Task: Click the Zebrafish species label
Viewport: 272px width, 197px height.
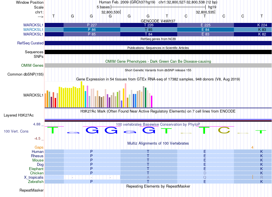Action: (x=36, y=182)
